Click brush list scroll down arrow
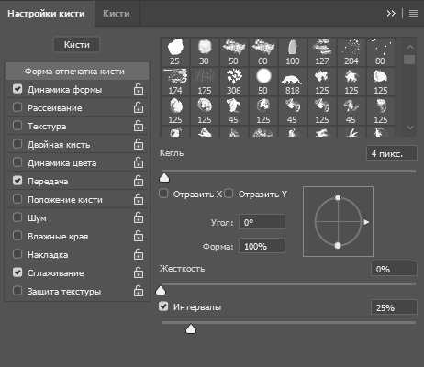424x367 pixels. 410,128
